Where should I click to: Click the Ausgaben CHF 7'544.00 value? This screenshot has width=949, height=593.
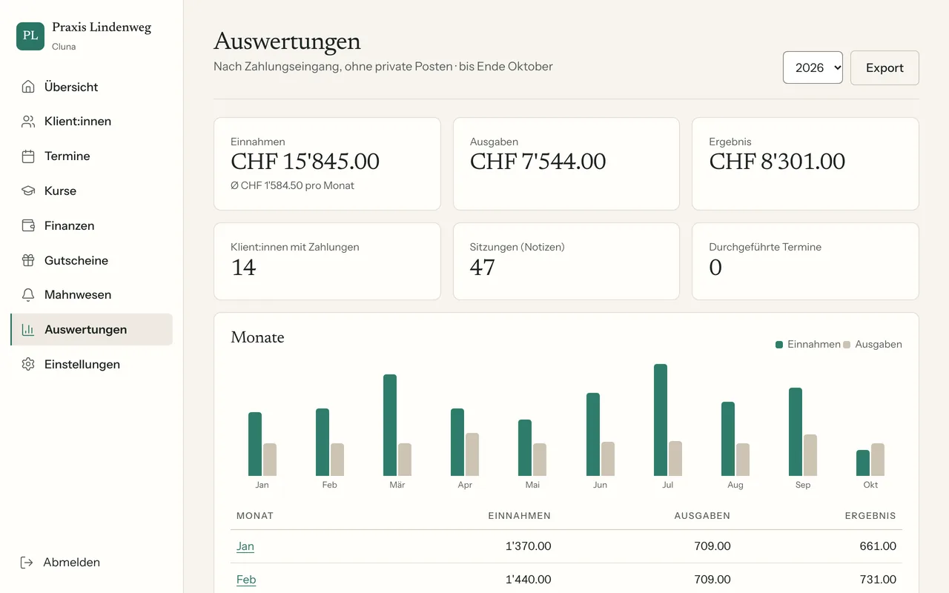pyautogui.click(x=538, y=162)
